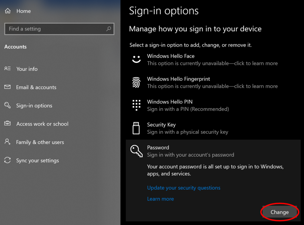
Task: Click the Access work or school briefcase icon
Action: (7, 124)
